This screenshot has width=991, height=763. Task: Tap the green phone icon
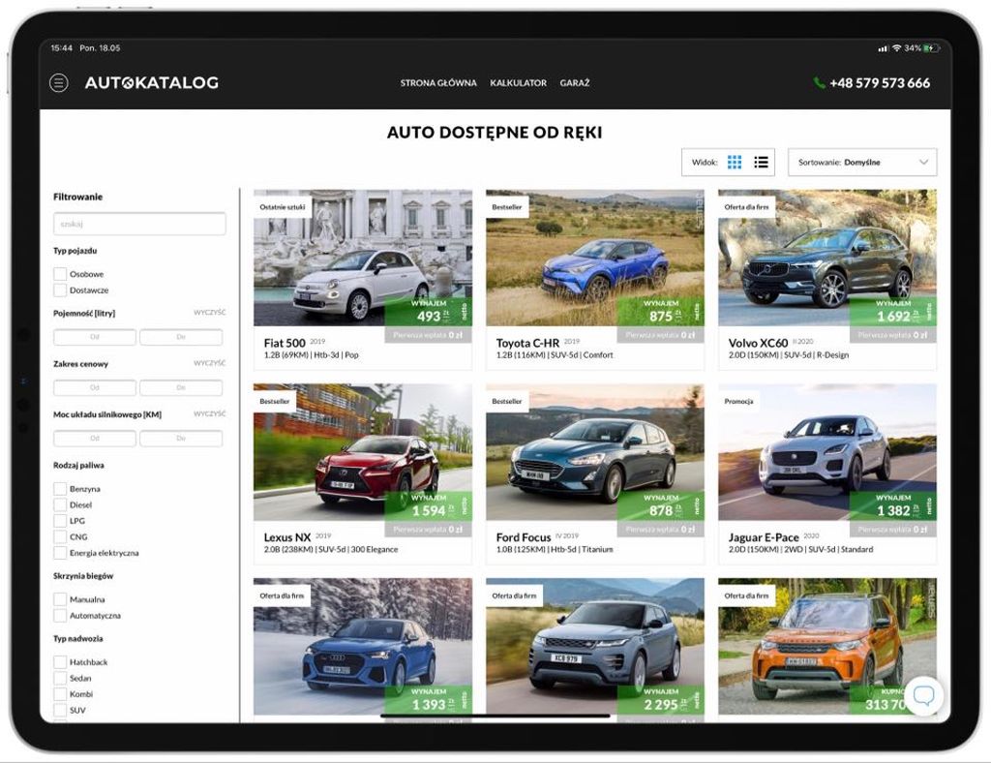(x=820, y=83)
